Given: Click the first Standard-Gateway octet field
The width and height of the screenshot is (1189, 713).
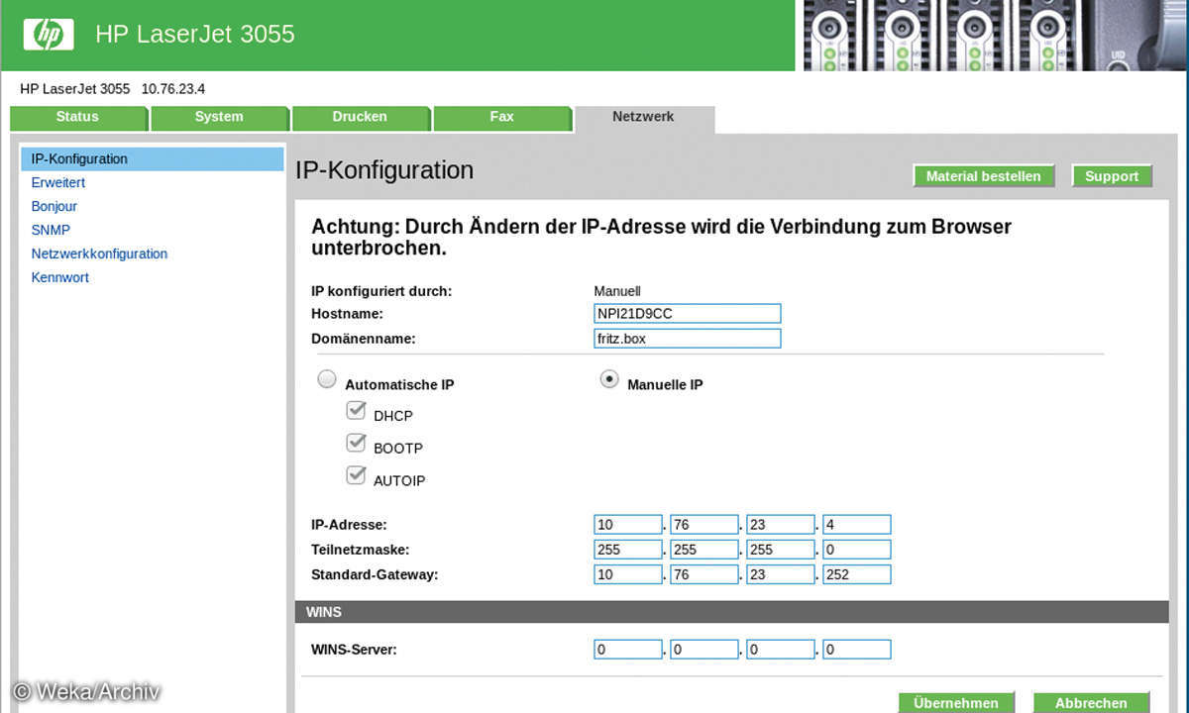Looking at the screenshot, I should [628, 574].
